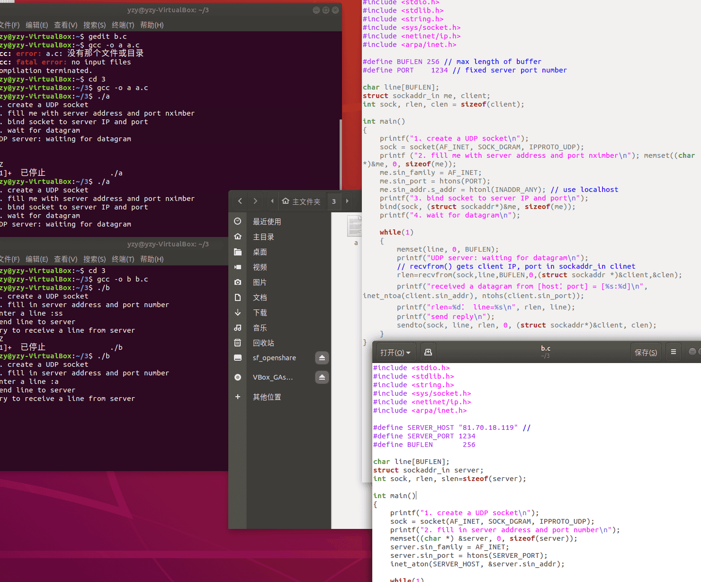Eject the sf_openshare share

(322, 358)
